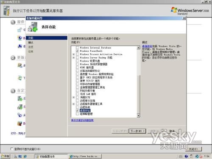
Task: Click the add roles icon under step 3
Action: click(20, 98)
